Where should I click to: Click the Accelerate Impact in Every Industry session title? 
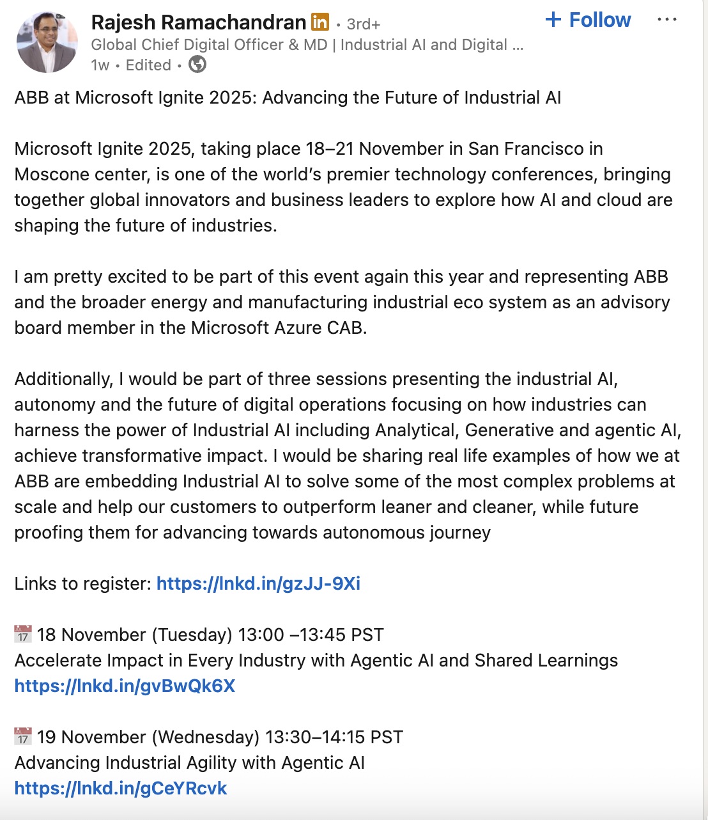316,660
